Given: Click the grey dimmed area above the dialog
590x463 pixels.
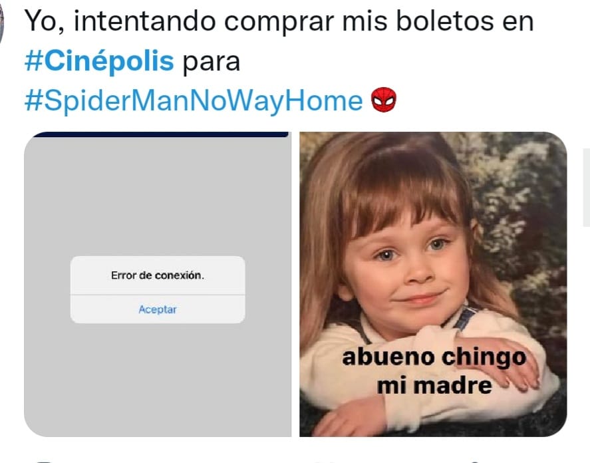Looking at the screenshot, I should 158,196.
